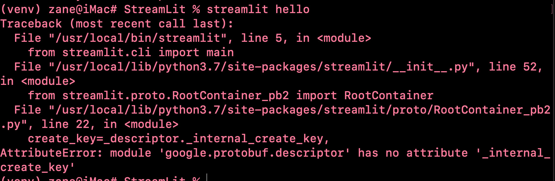Place cursor at the terminal prompt cursor
Screen dimensions: 555x181
207,178
